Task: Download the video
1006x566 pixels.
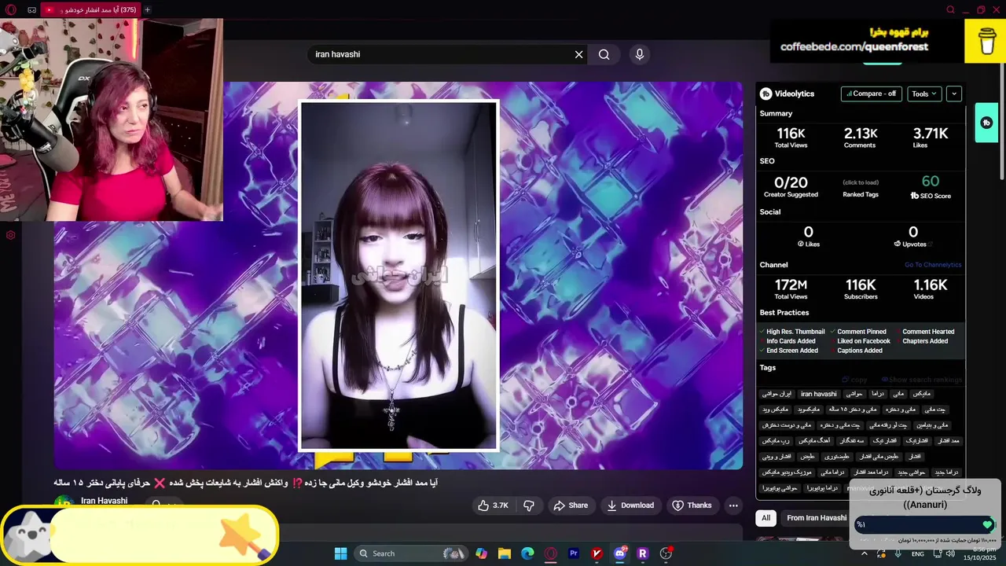Action: pyautogui.click(x=630, y=505)
